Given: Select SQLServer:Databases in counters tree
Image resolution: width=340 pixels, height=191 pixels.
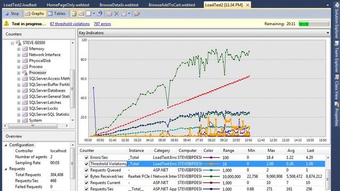Looking at the screenshot, I should tap(47, 91).
